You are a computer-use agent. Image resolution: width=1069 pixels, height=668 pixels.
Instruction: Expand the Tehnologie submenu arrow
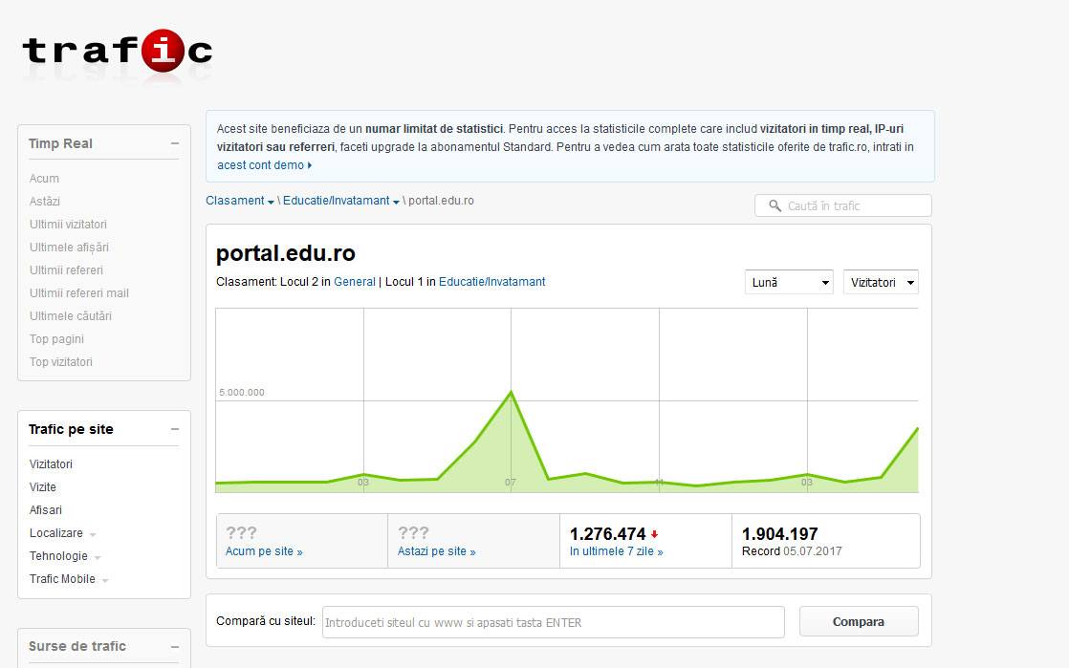click(98, 558)
